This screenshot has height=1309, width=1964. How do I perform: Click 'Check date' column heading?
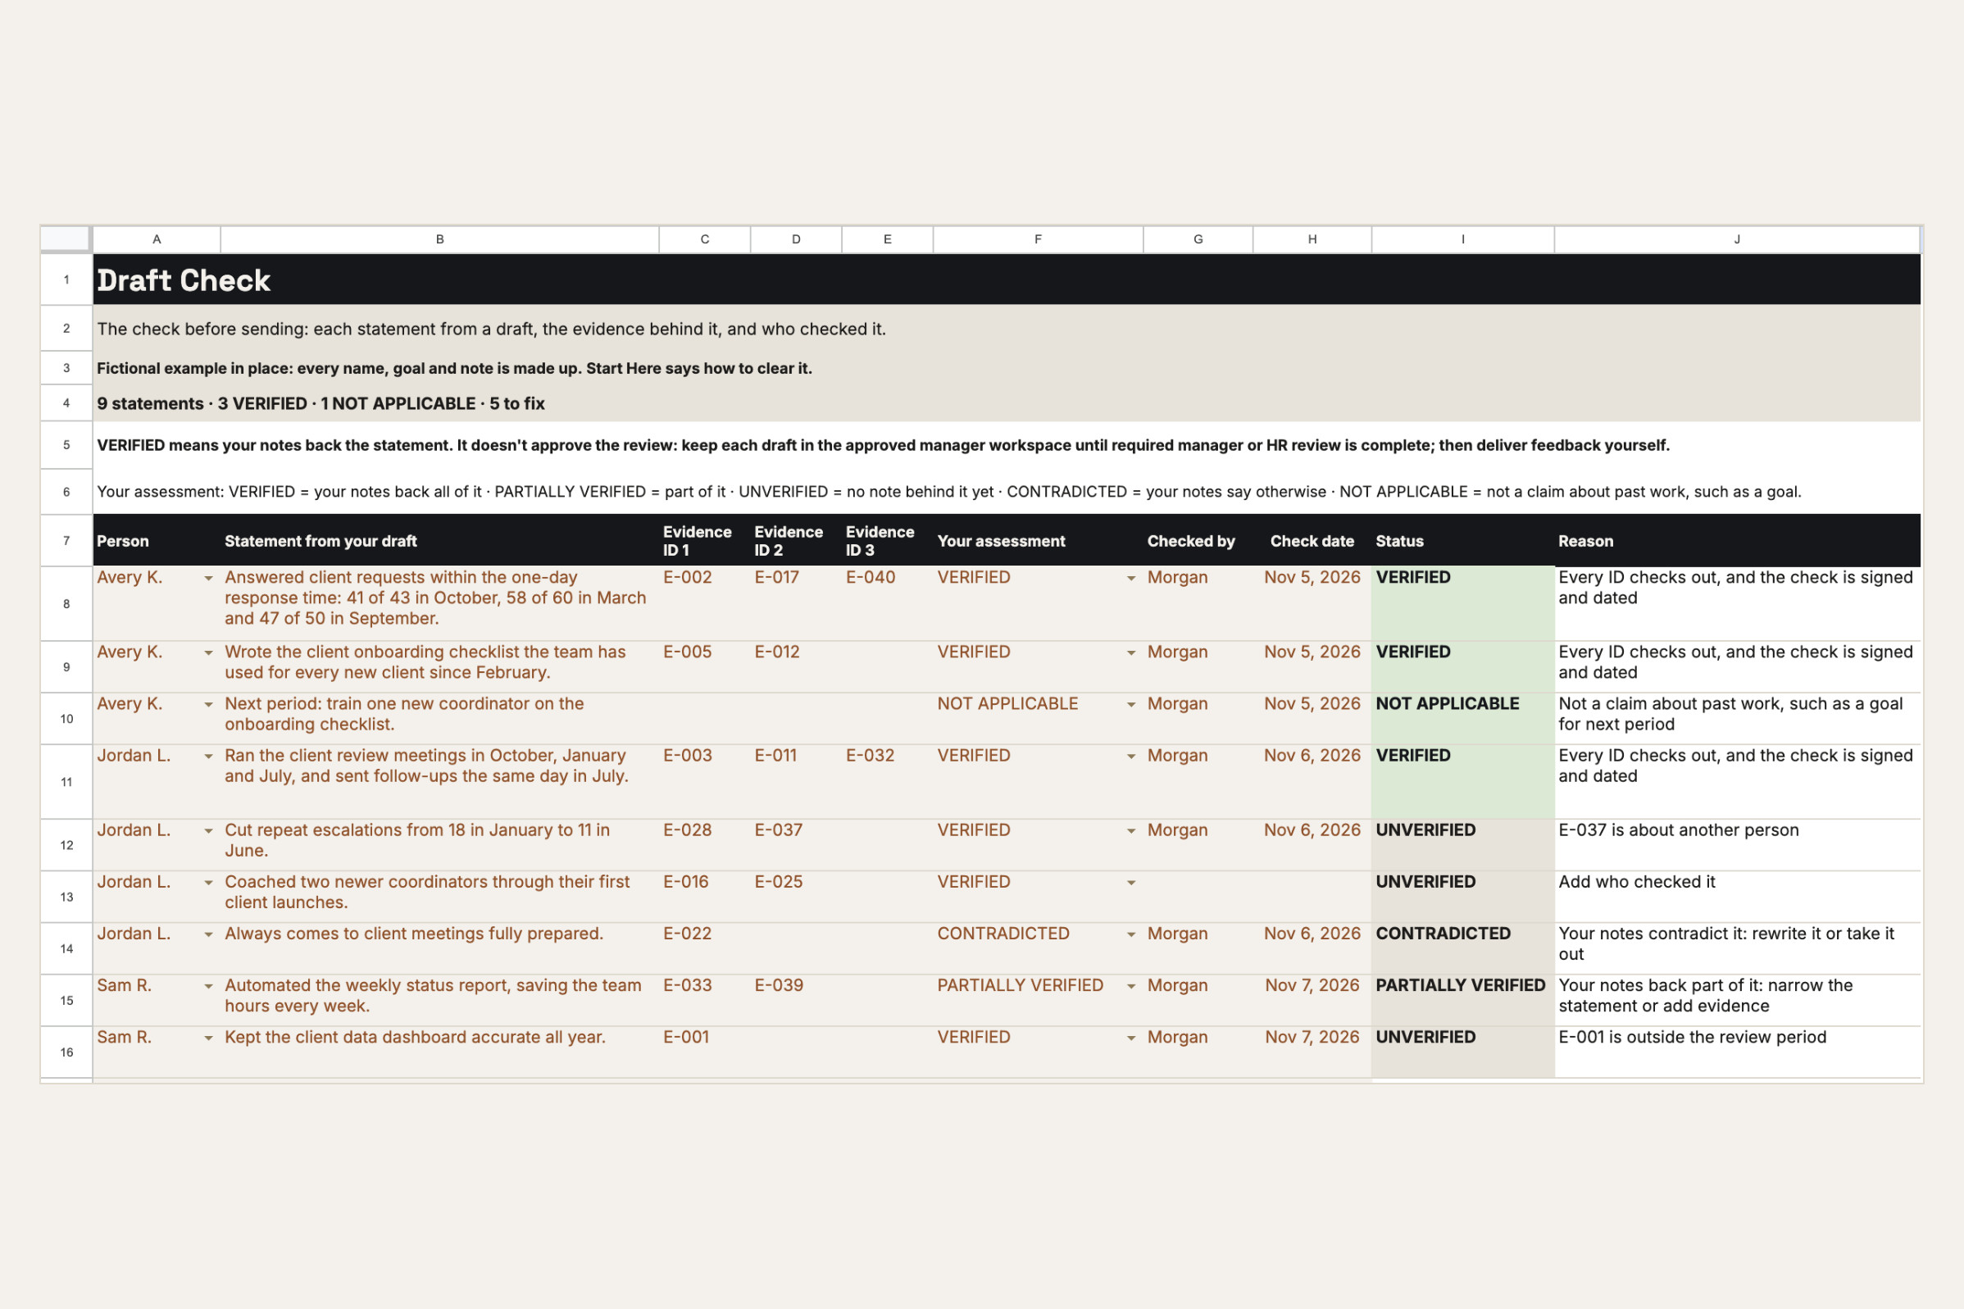[1312, 541]
